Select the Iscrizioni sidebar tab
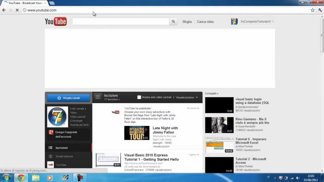The image size is (324, 182). (x=68, y=148)
